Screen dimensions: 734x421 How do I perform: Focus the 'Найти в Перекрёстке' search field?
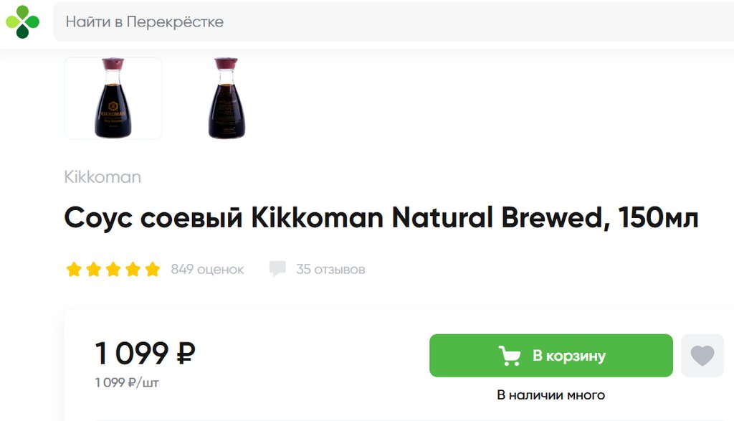(387, 22)
